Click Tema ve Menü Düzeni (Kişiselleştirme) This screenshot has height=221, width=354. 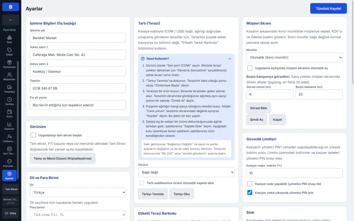[x=63, y=158]
